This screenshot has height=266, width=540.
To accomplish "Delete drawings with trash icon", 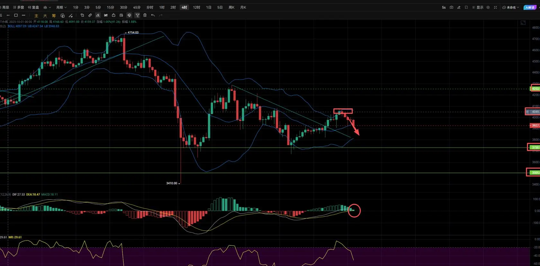I will (145, 15).
